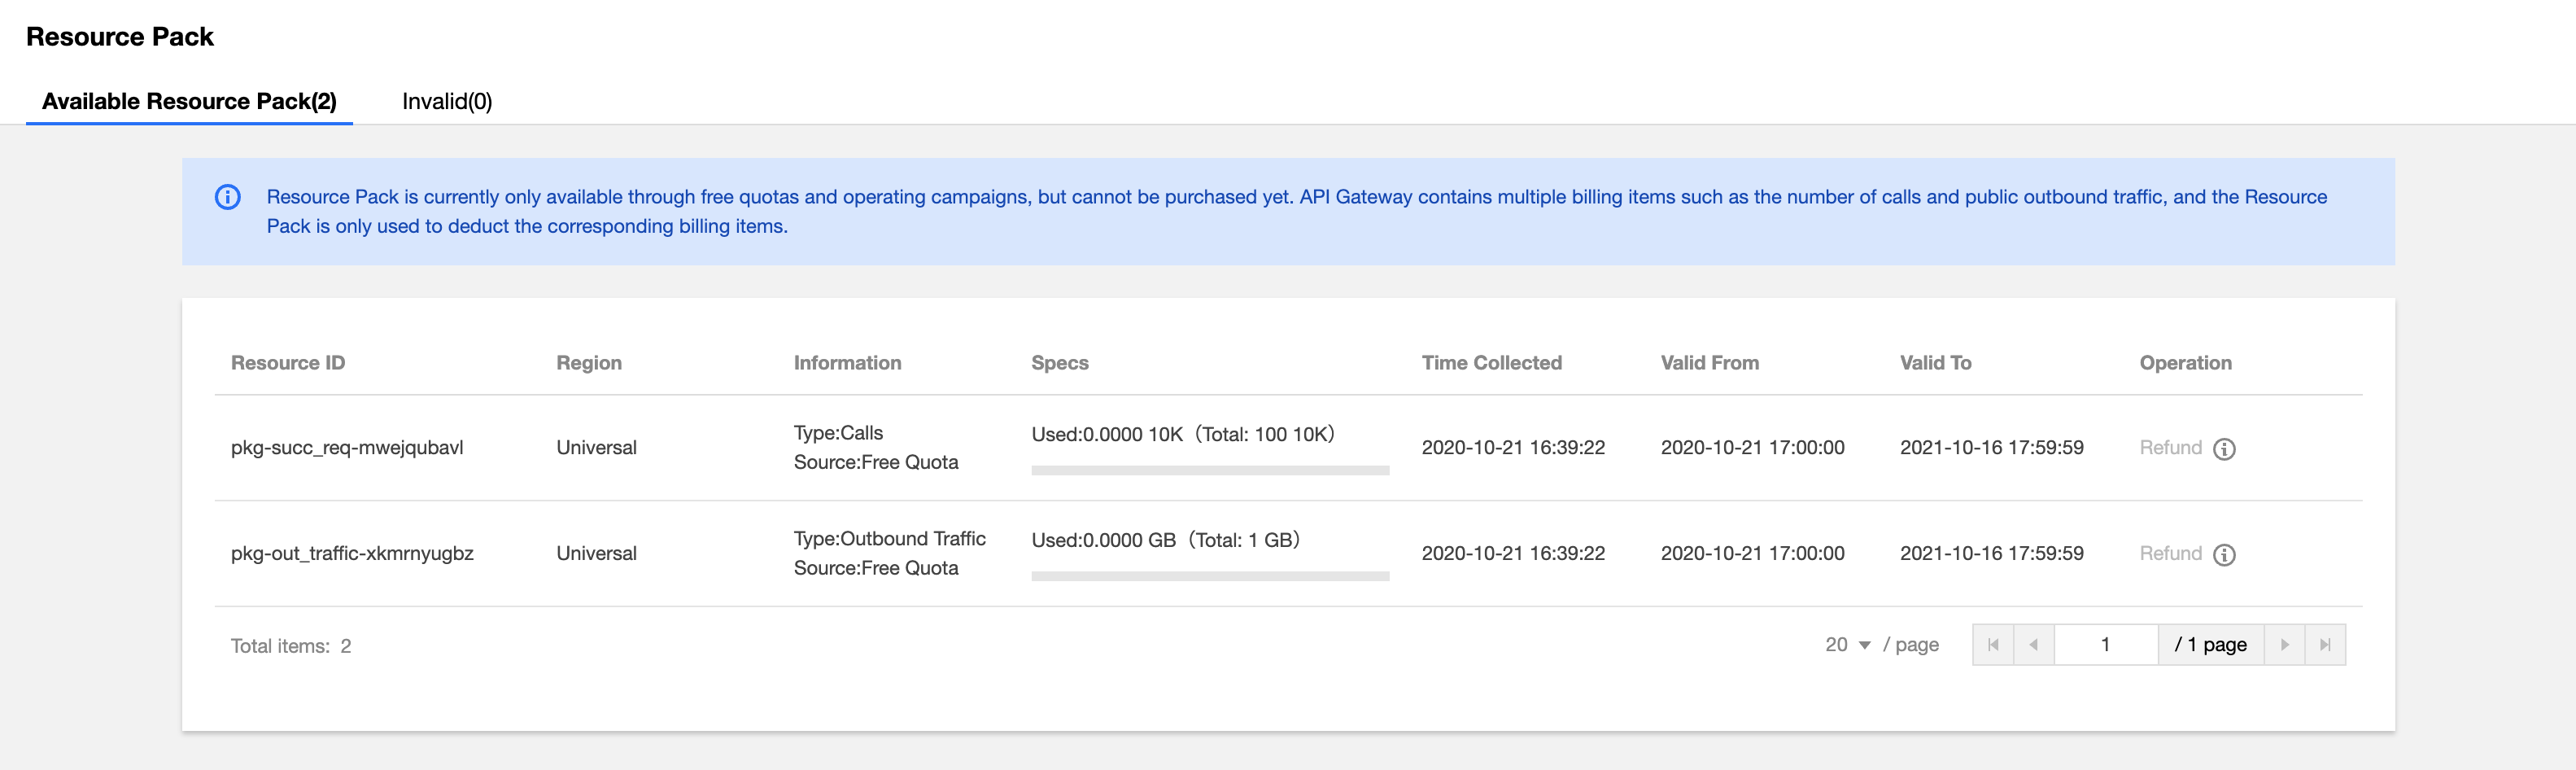
Task: Click the Resource ID column header
Action: (288, 363)
